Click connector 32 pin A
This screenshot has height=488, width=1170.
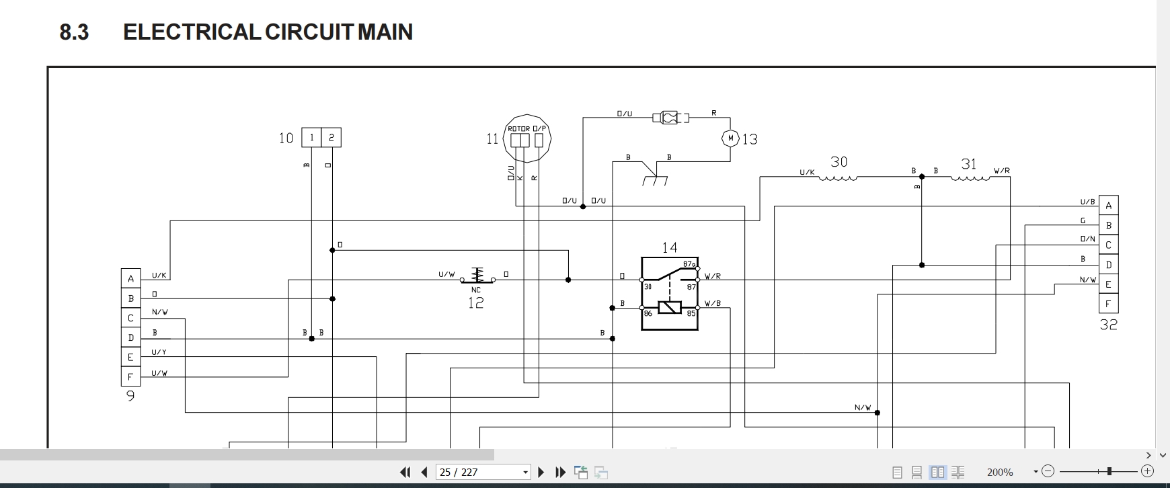[x=1109, y=206]
